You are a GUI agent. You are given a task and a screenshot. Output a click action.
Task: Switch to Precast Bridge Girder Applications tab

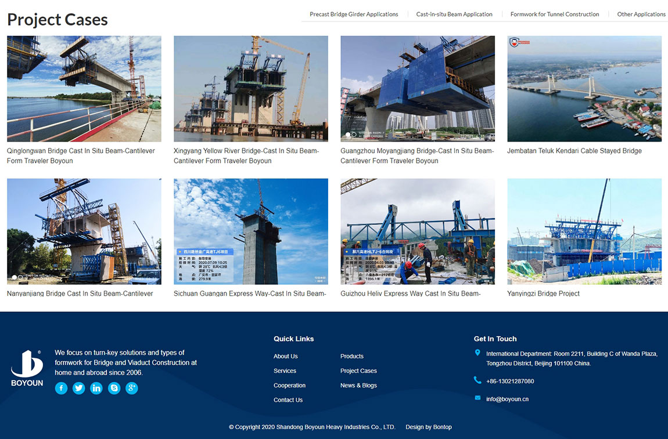point(354,14)
